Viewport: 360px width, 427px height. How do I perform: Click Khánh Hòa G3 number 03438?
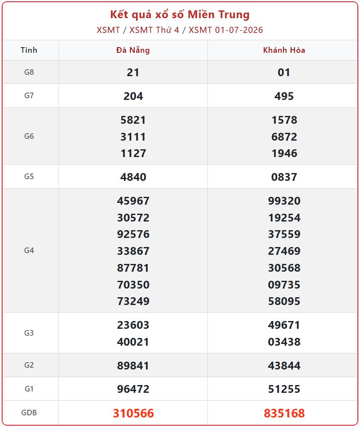(x=284, y=342)
